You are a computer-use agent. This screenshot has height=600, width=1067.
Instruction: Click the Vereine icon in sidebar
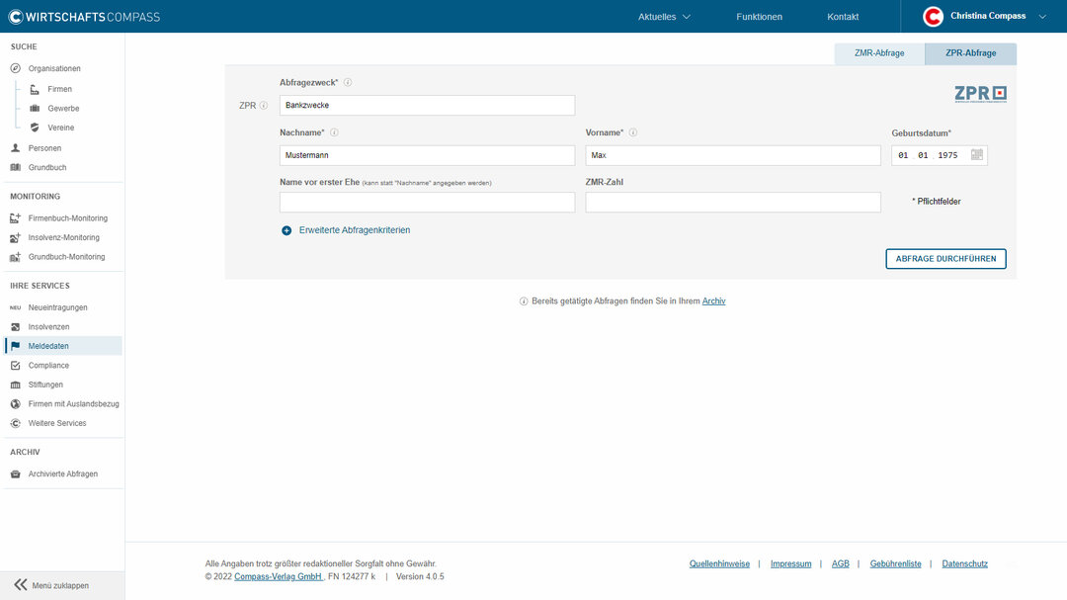click(x=35, y=128)
